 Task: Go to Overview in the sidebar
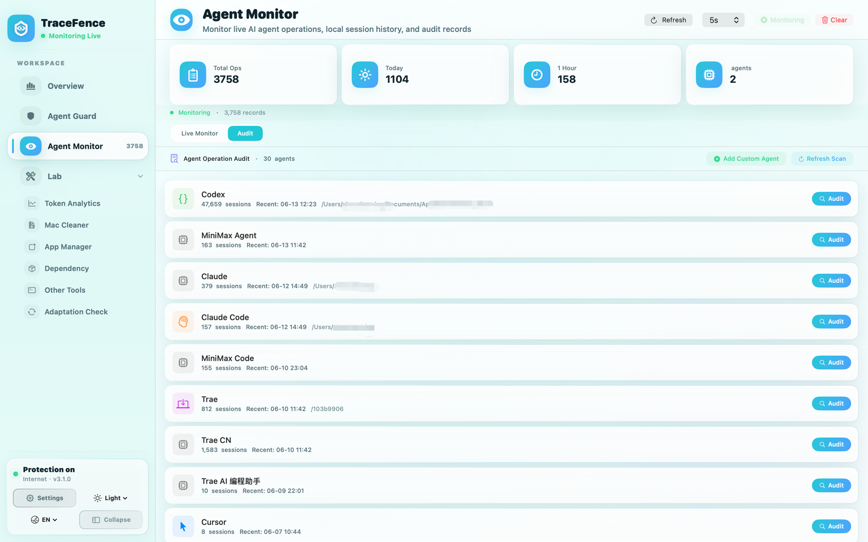[x=78, y=86]
